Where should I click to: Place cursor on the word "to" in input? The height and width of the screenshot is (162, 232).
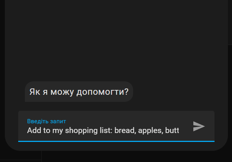(x=46, y=130)
